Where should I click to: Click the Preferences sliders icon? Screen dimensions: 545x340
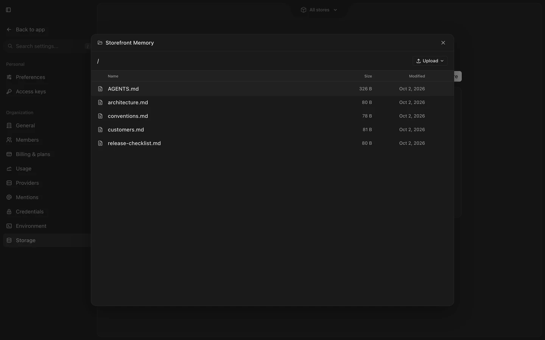pos(9,77)
